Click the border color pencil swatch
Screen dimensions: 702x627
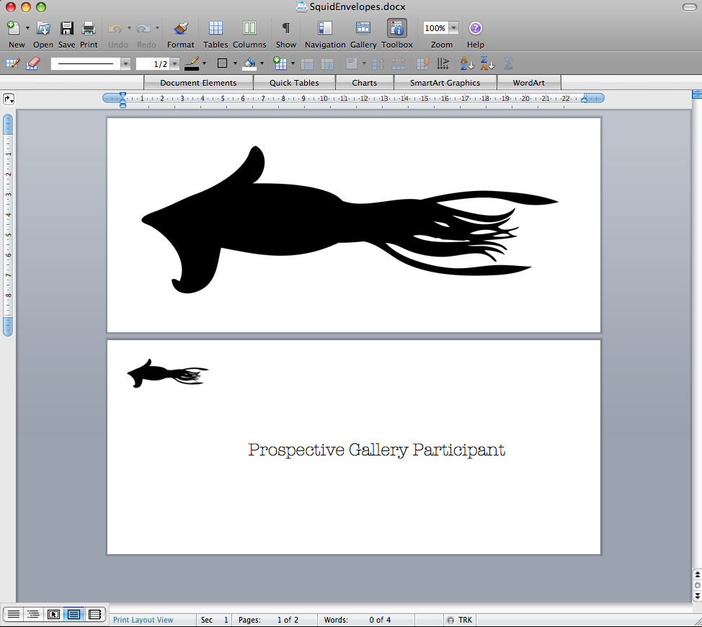point(192,63)
